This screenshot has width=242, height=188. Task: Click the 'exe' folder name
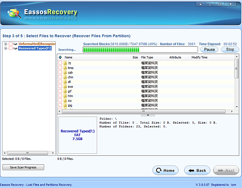(x=70, y=87)
